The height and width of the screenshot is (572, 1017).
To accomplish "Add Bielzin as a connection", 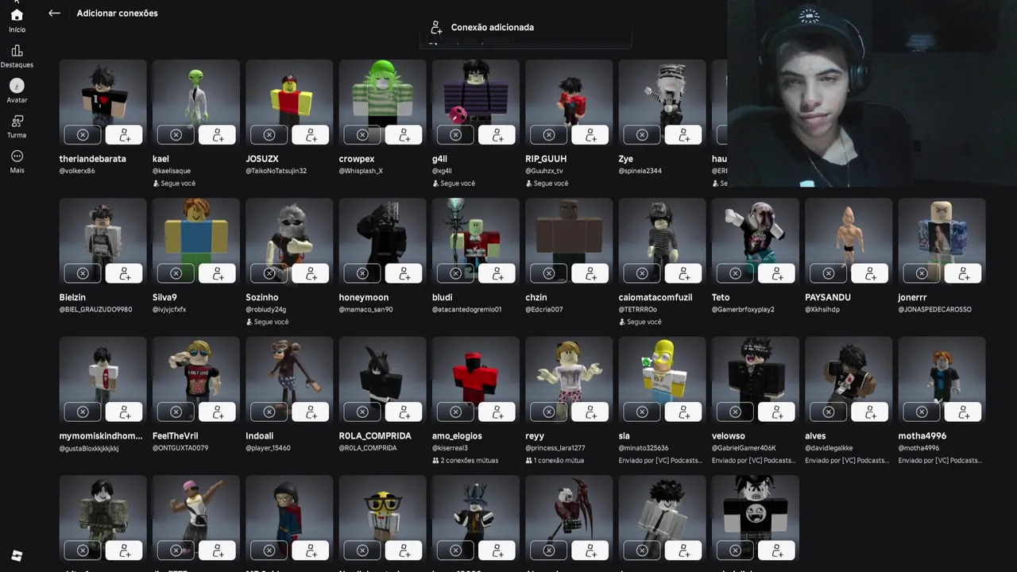I will (124, 273).
